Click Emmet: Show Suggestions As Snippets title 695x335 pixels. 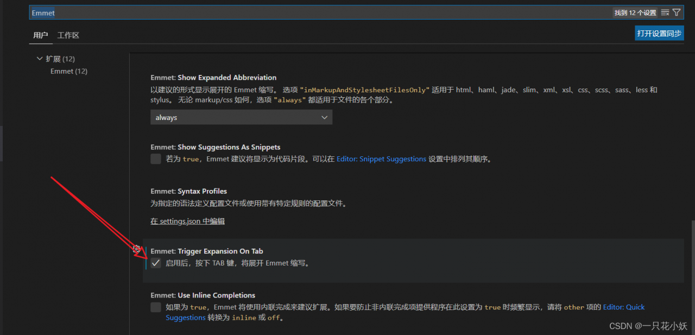coord(216,147)
